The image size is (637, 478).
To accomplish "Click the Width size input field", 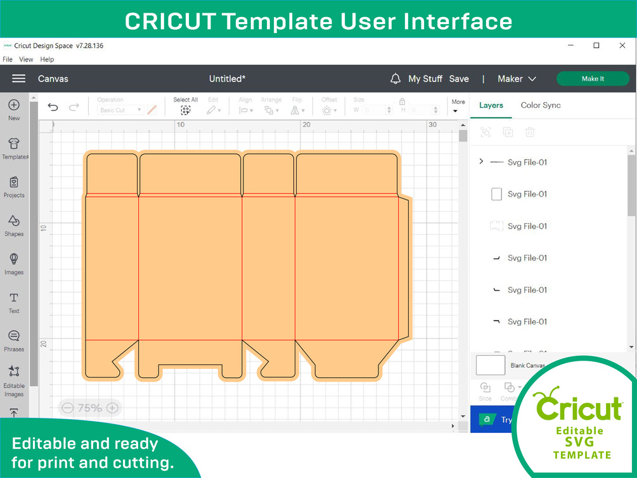I will (374, 110).
